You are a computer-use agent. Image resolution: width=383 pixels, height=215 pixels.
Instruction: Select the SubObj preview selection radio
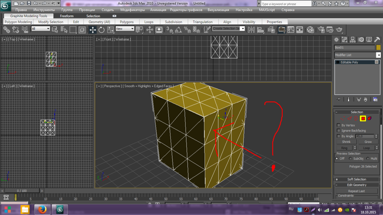pos(350,158)
